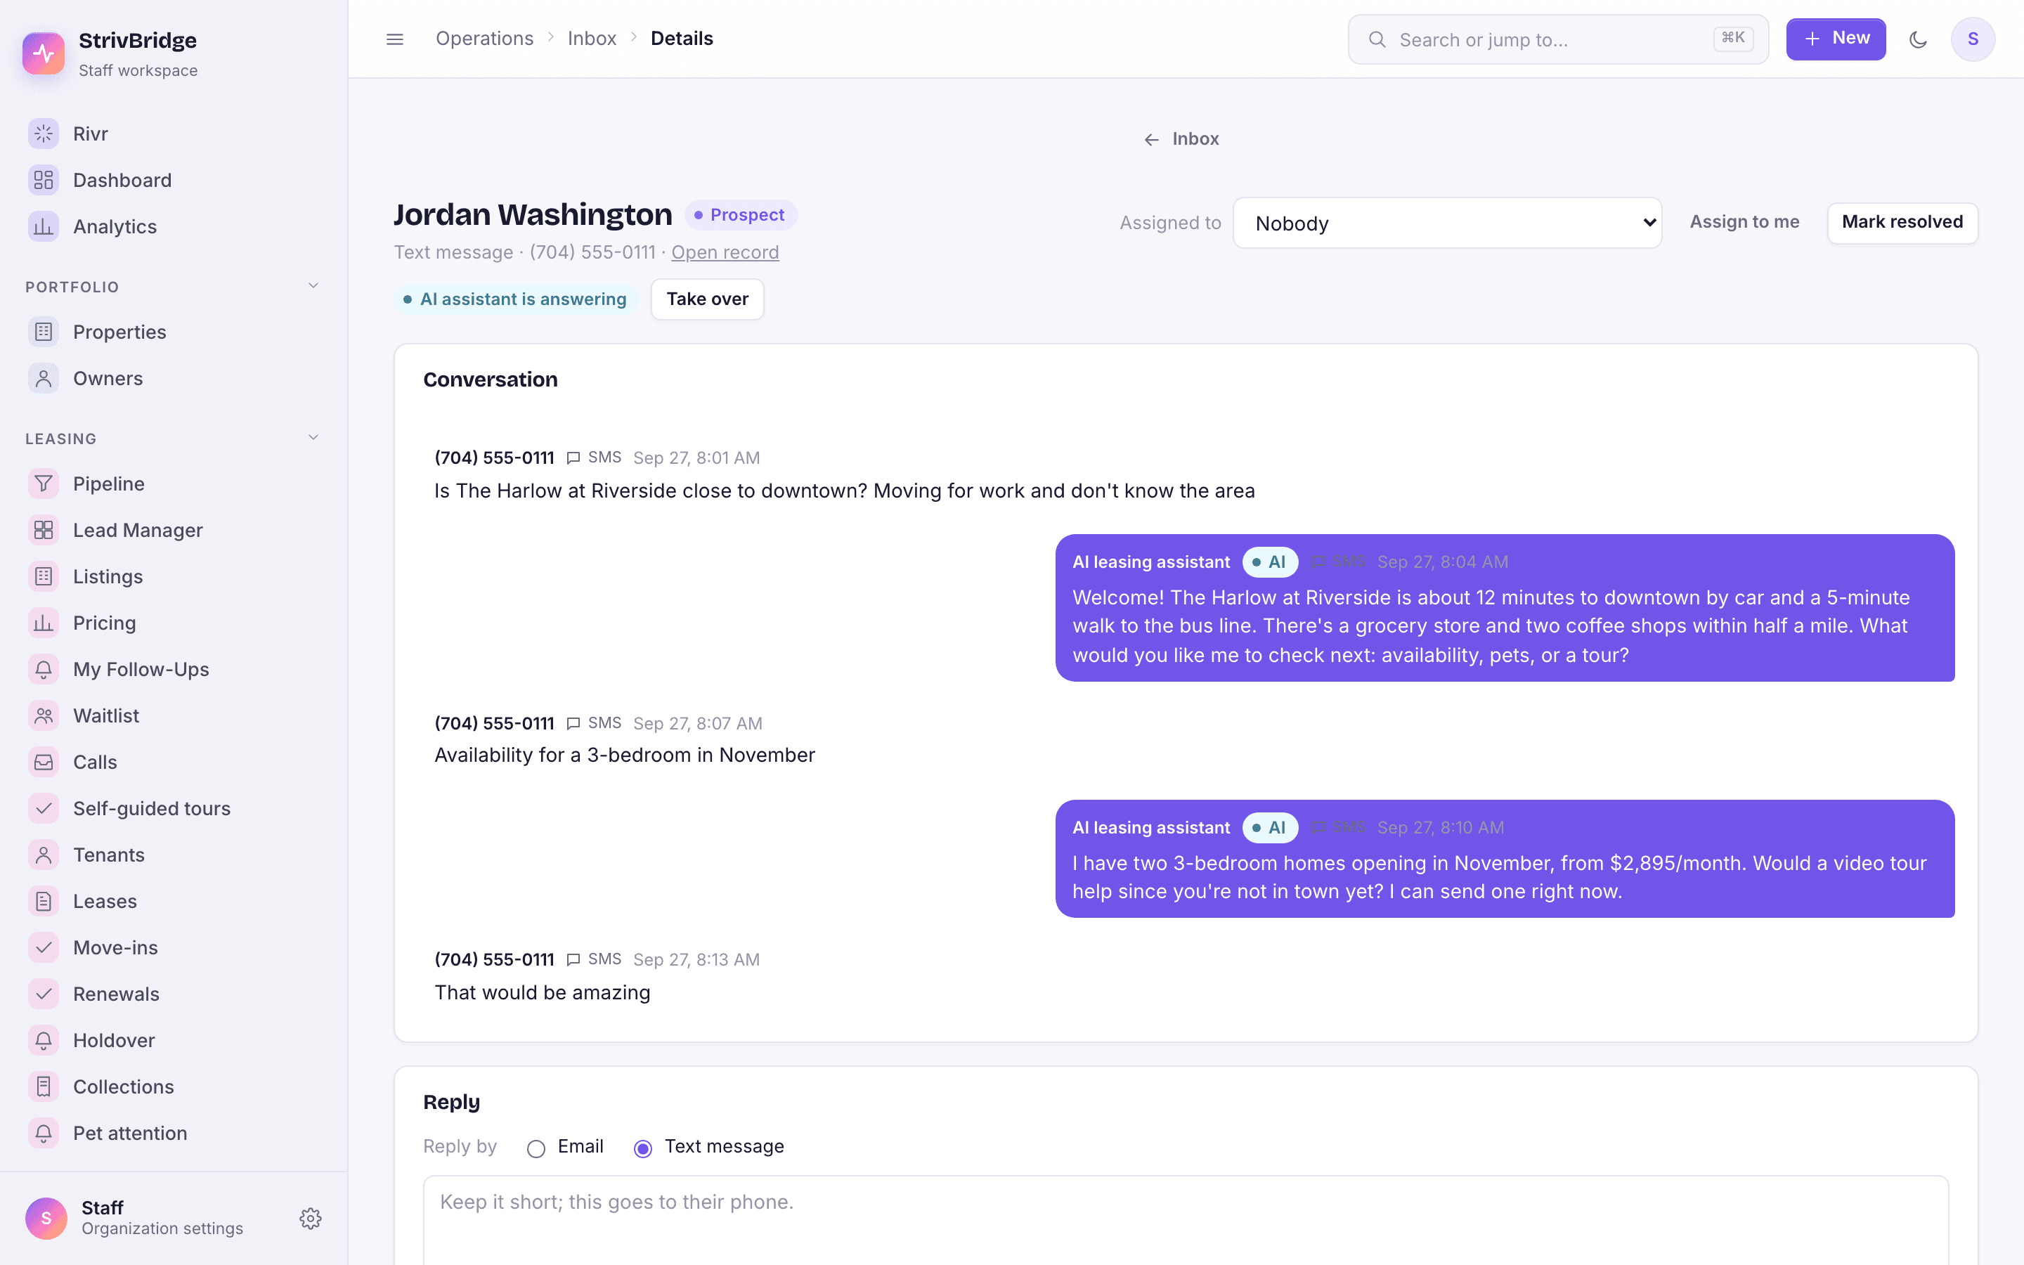Open Pipeline funnel icon in sidebar
This screenshot has height=1265, width=2024.
(x=44, y=484)
